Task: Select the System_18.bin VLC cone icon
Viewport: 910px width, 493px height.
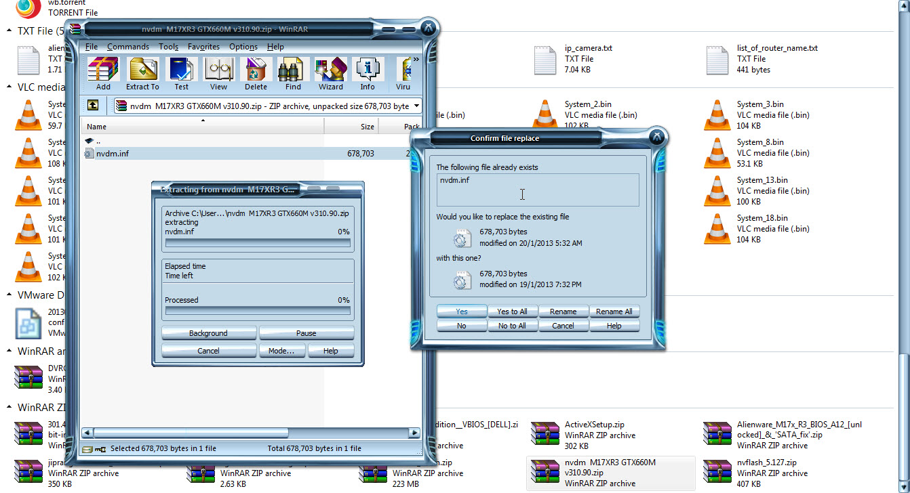Action: tap(717, 229)
